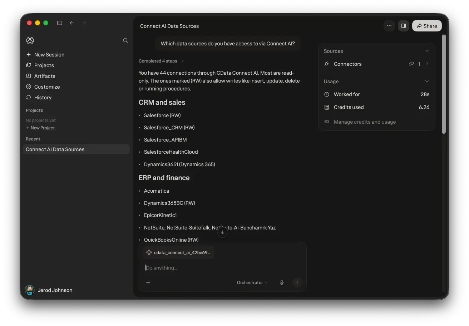469x326 pixels.
Task: Open the Projects section
Action: pos(40,65)
